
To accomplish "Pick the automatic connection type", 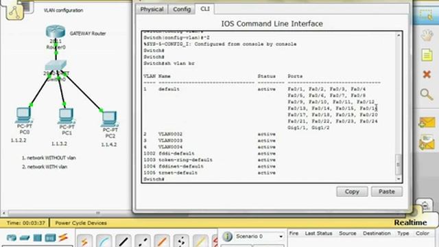I will (x=85, y=241).
